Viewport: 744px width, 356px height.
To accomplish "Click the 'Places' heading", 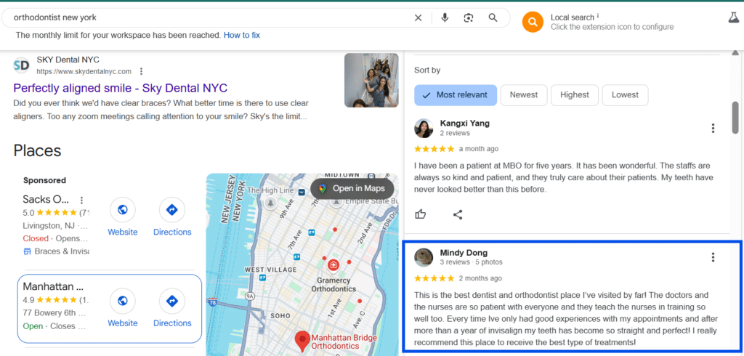I will [x=38, y=150].
